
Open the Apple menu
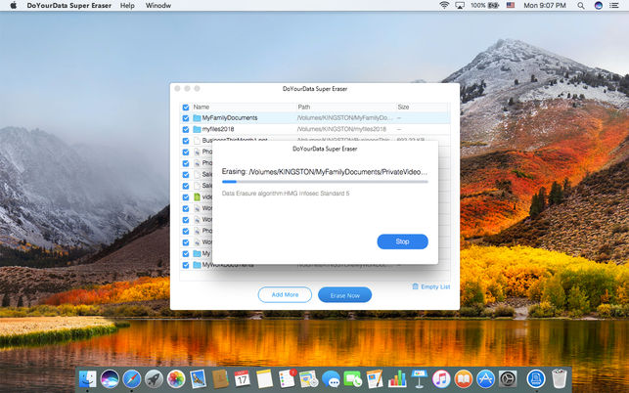14,6
